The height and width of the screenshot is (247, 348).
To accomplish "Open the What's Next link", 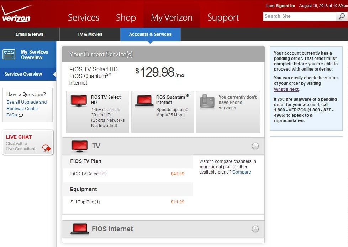I will pos(286,89).
